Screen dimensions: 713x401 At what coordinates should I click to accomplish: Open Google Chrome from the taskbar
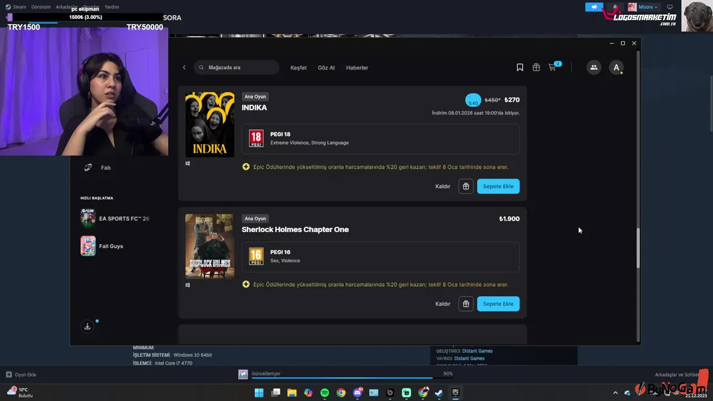(341, 393)
